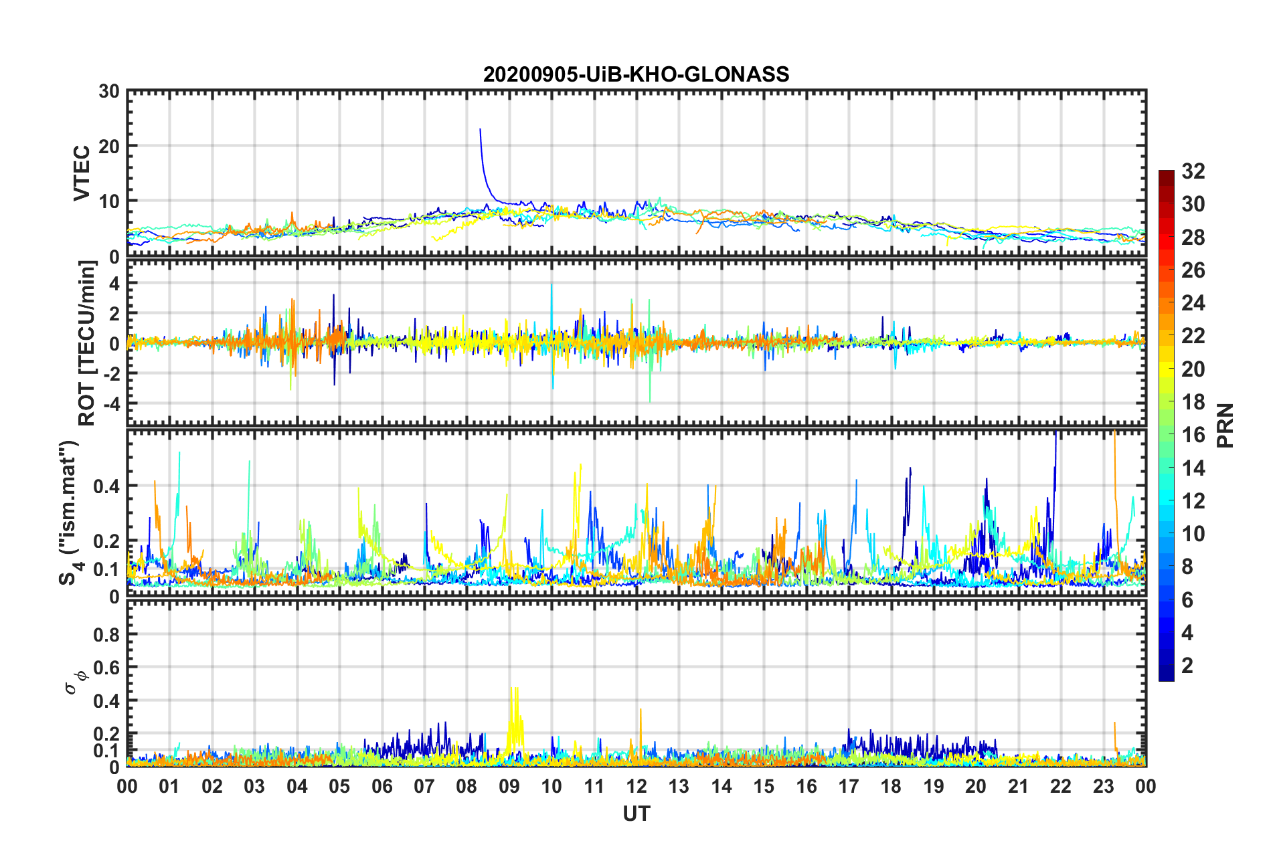1273x851 pixels.
Task: Click the PRN colorbar label
Action: pos(1226,426)
